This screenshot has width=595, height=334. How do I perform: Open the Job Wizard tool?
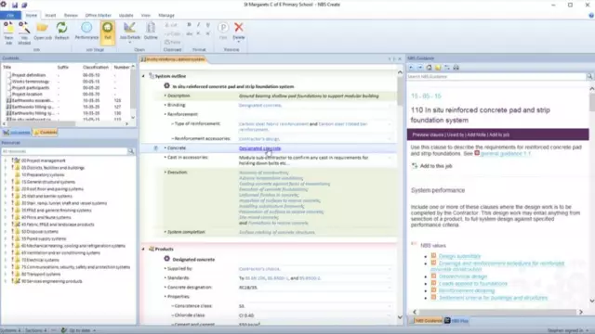coord(24,33)
